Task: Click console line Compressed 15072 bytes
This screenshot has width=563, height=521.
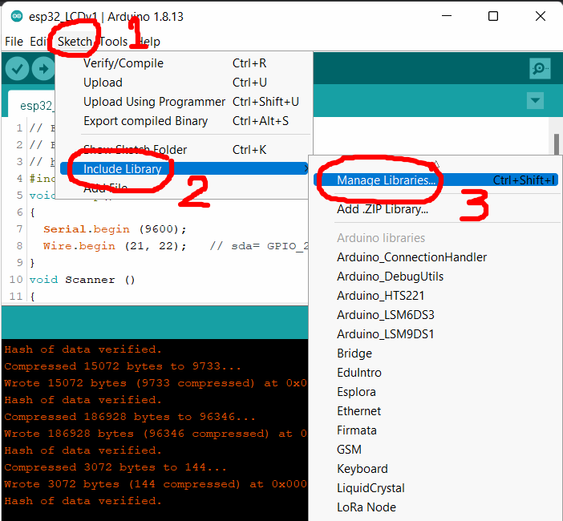Action: click(123, 366)
